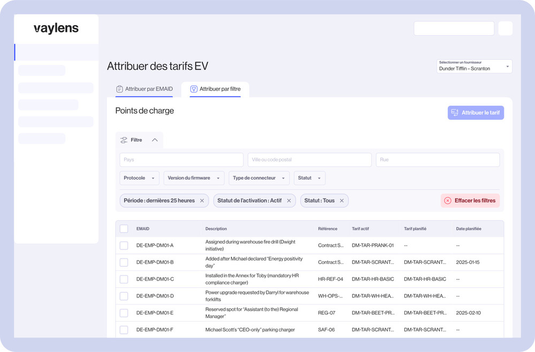Click the Attribuer le tarif button

click(476, 113)
